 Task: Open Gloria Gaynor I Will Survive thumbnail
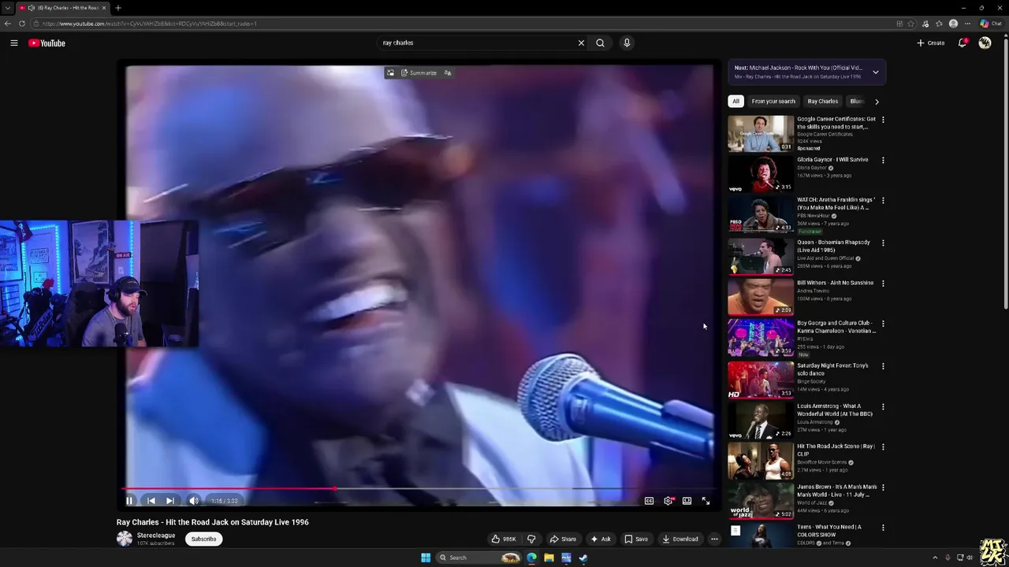761,174
